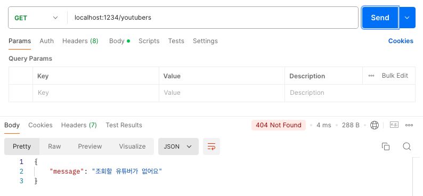The height and width of the screenshot is (196, 423).
Task: Switch to Raw view
Action: point(54,146)
